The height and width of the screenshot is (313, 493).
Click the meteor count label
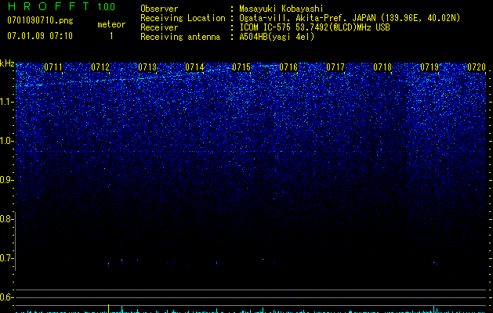[111, 24]
